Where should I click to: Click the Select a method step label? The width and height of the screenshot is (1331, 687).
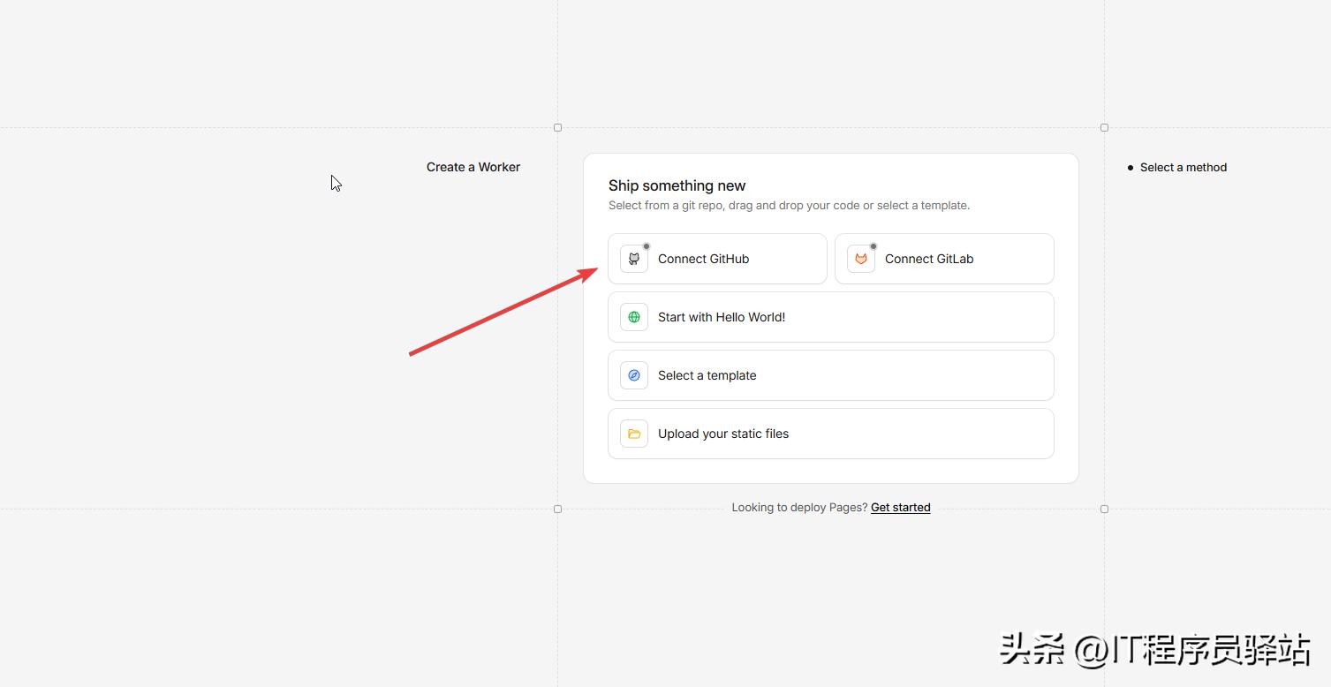1183,168
